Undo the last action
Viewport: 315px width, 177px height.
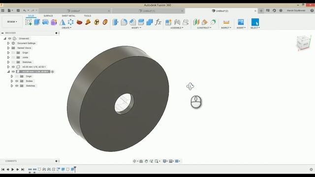pyautogui.click(x=25, y=10)
